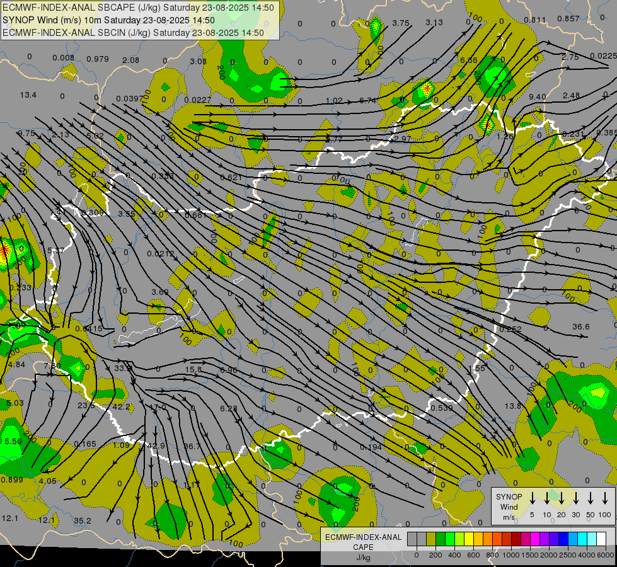Click the 0.0225 value on the map
This screenshot has height=567, width=617.
[x=604, y=56]
